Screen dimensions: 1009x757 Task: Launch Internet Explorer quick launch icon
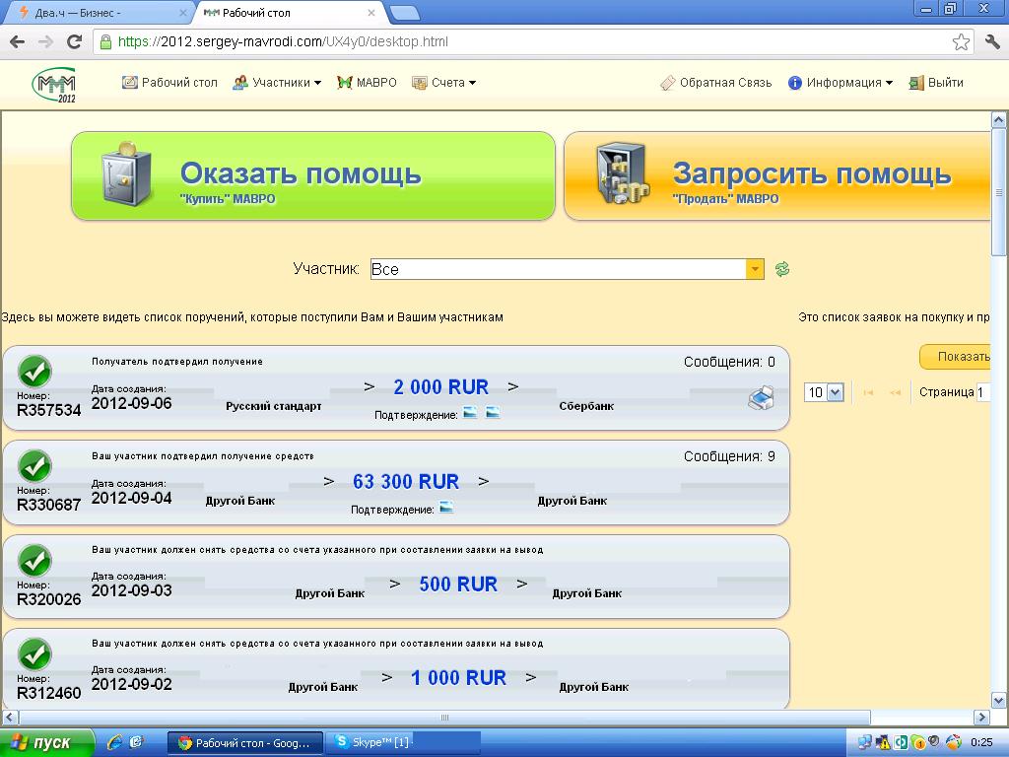point(114,742)
